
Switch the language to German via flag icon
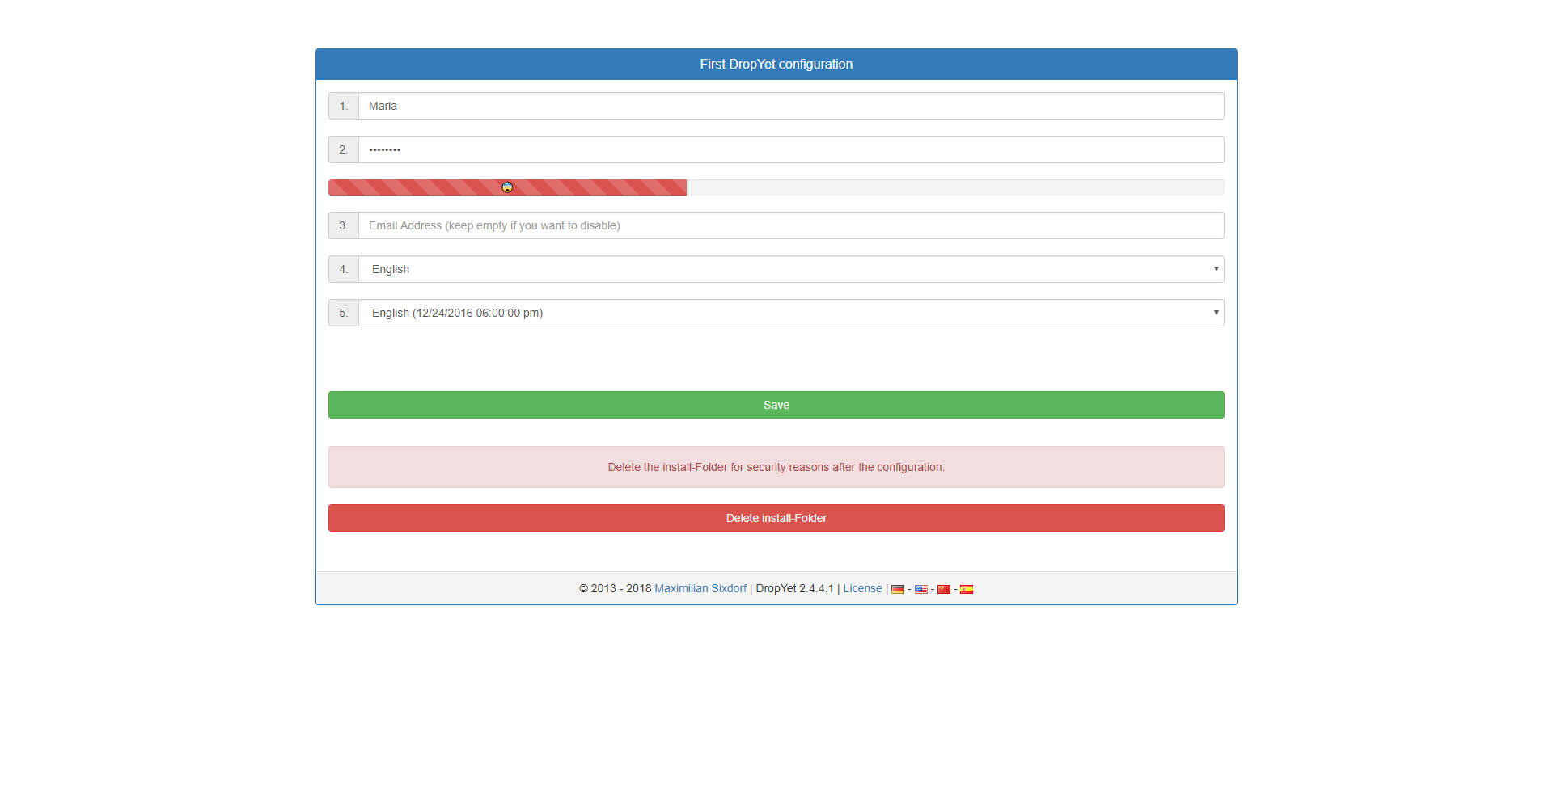point(898,589)
